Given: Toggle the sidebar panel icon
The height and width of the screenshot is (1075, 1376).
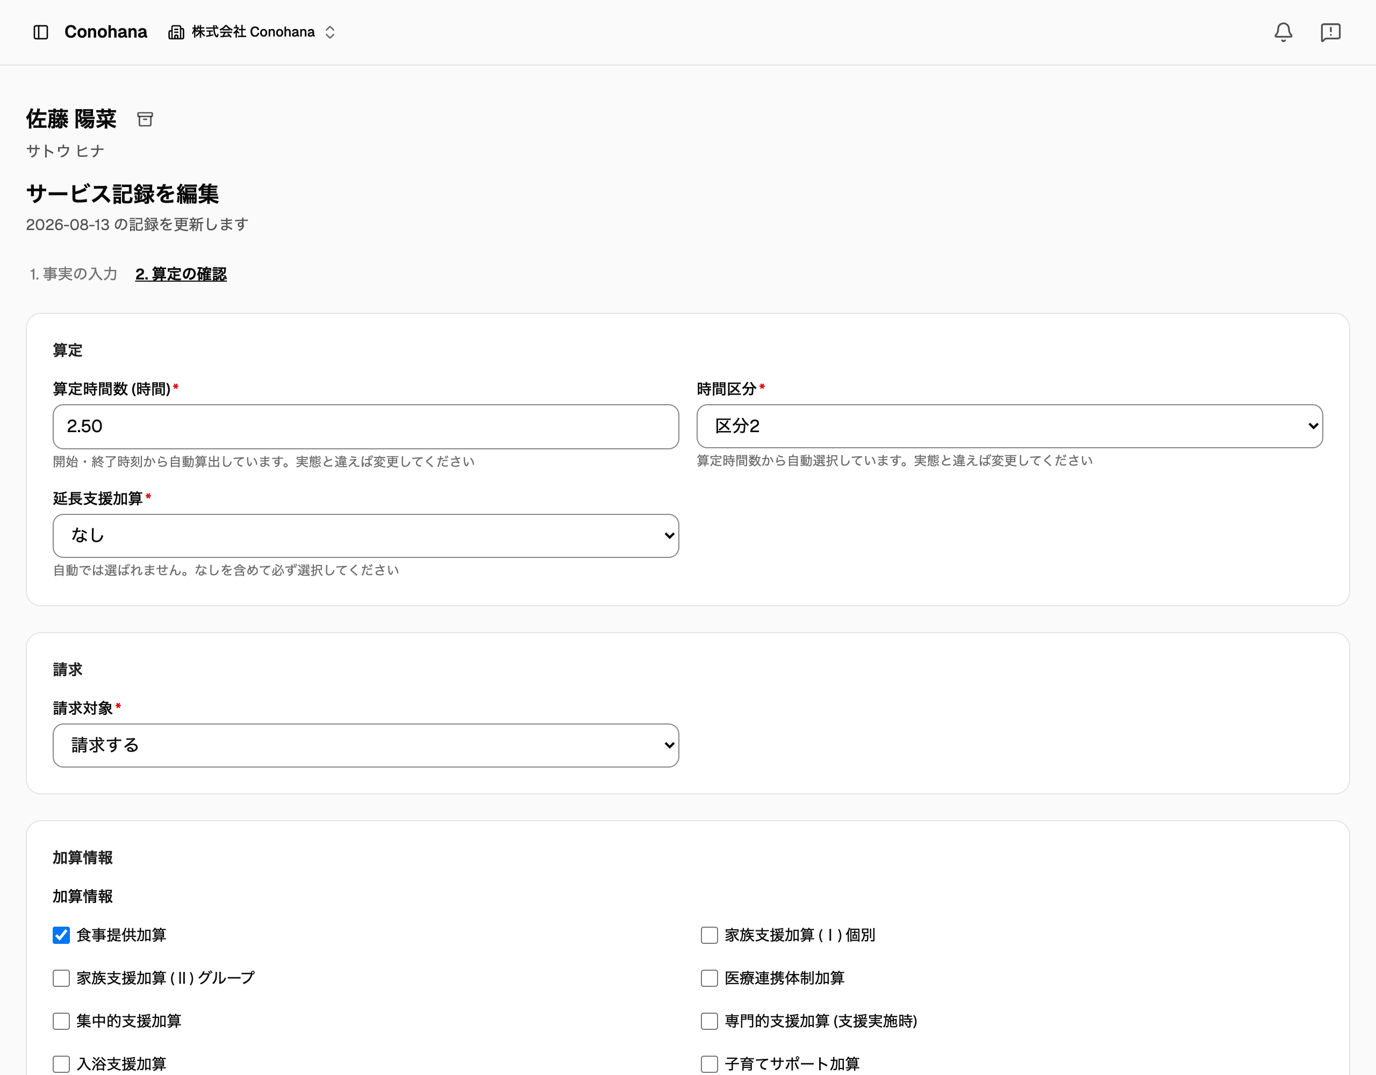Looking at the screenshot, I should (41, 32).
